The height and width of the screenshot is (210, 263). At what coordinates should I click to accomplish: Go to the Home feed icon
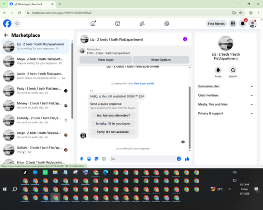(x=93, y=24)
